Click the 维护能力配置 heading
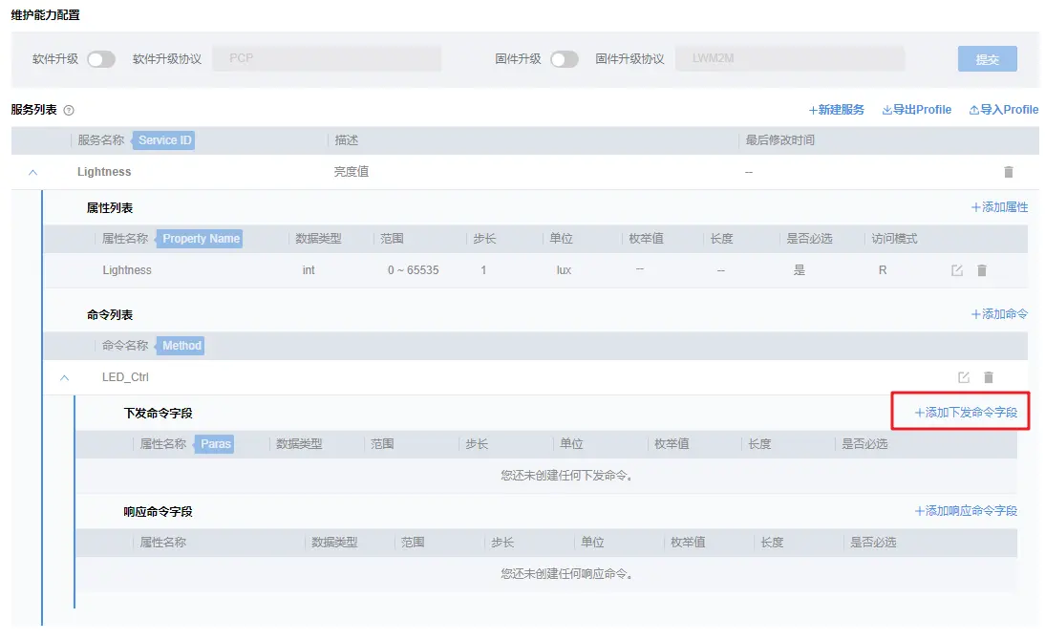Screen dimensions: 1045x640 [x=45, y=14]
